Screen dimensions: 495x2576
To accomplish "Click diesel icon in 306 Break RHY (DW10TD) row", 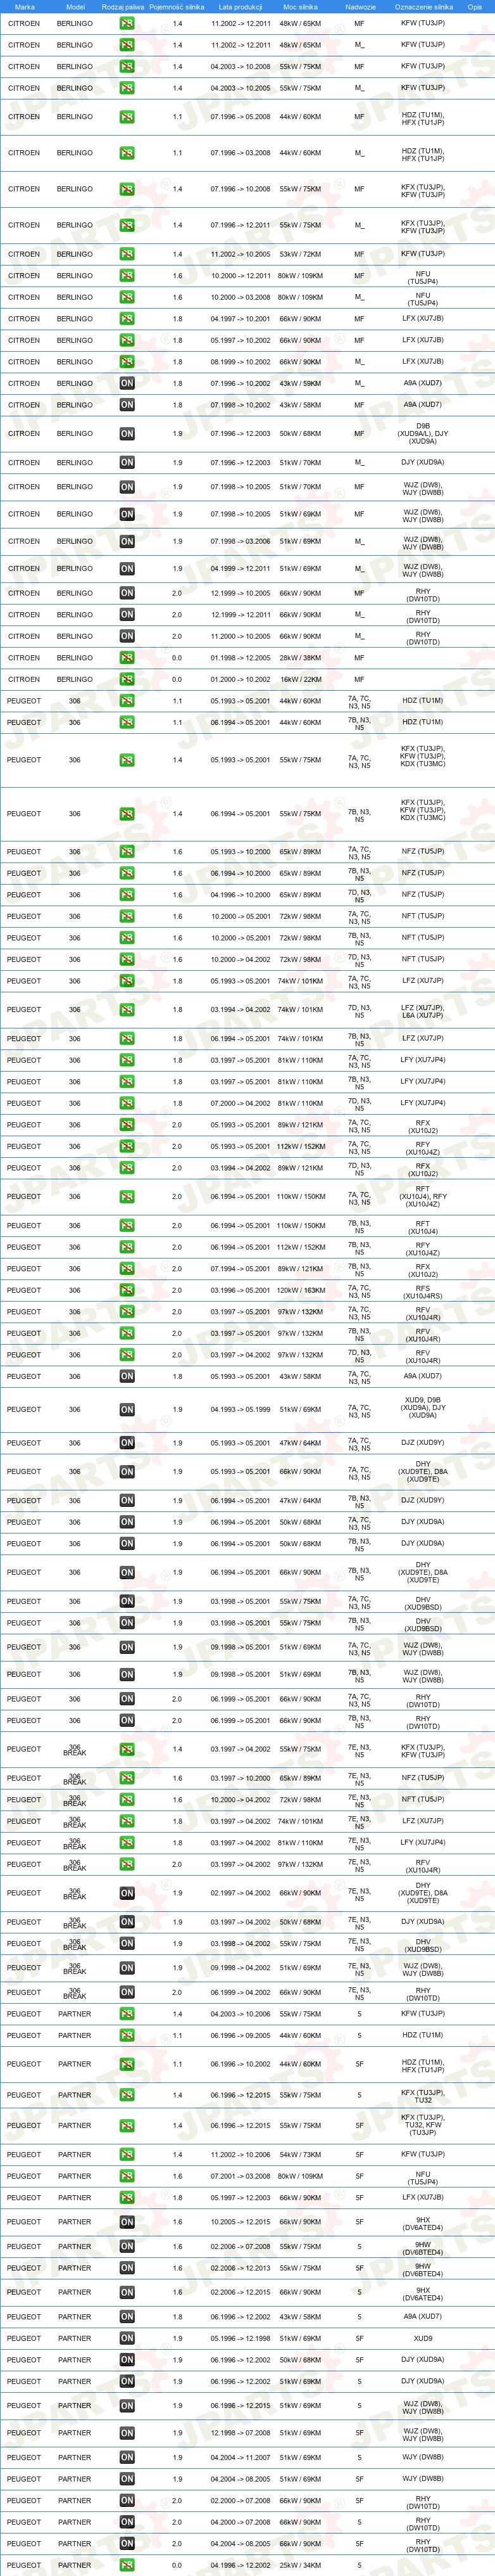I will tap(127, 1993).
